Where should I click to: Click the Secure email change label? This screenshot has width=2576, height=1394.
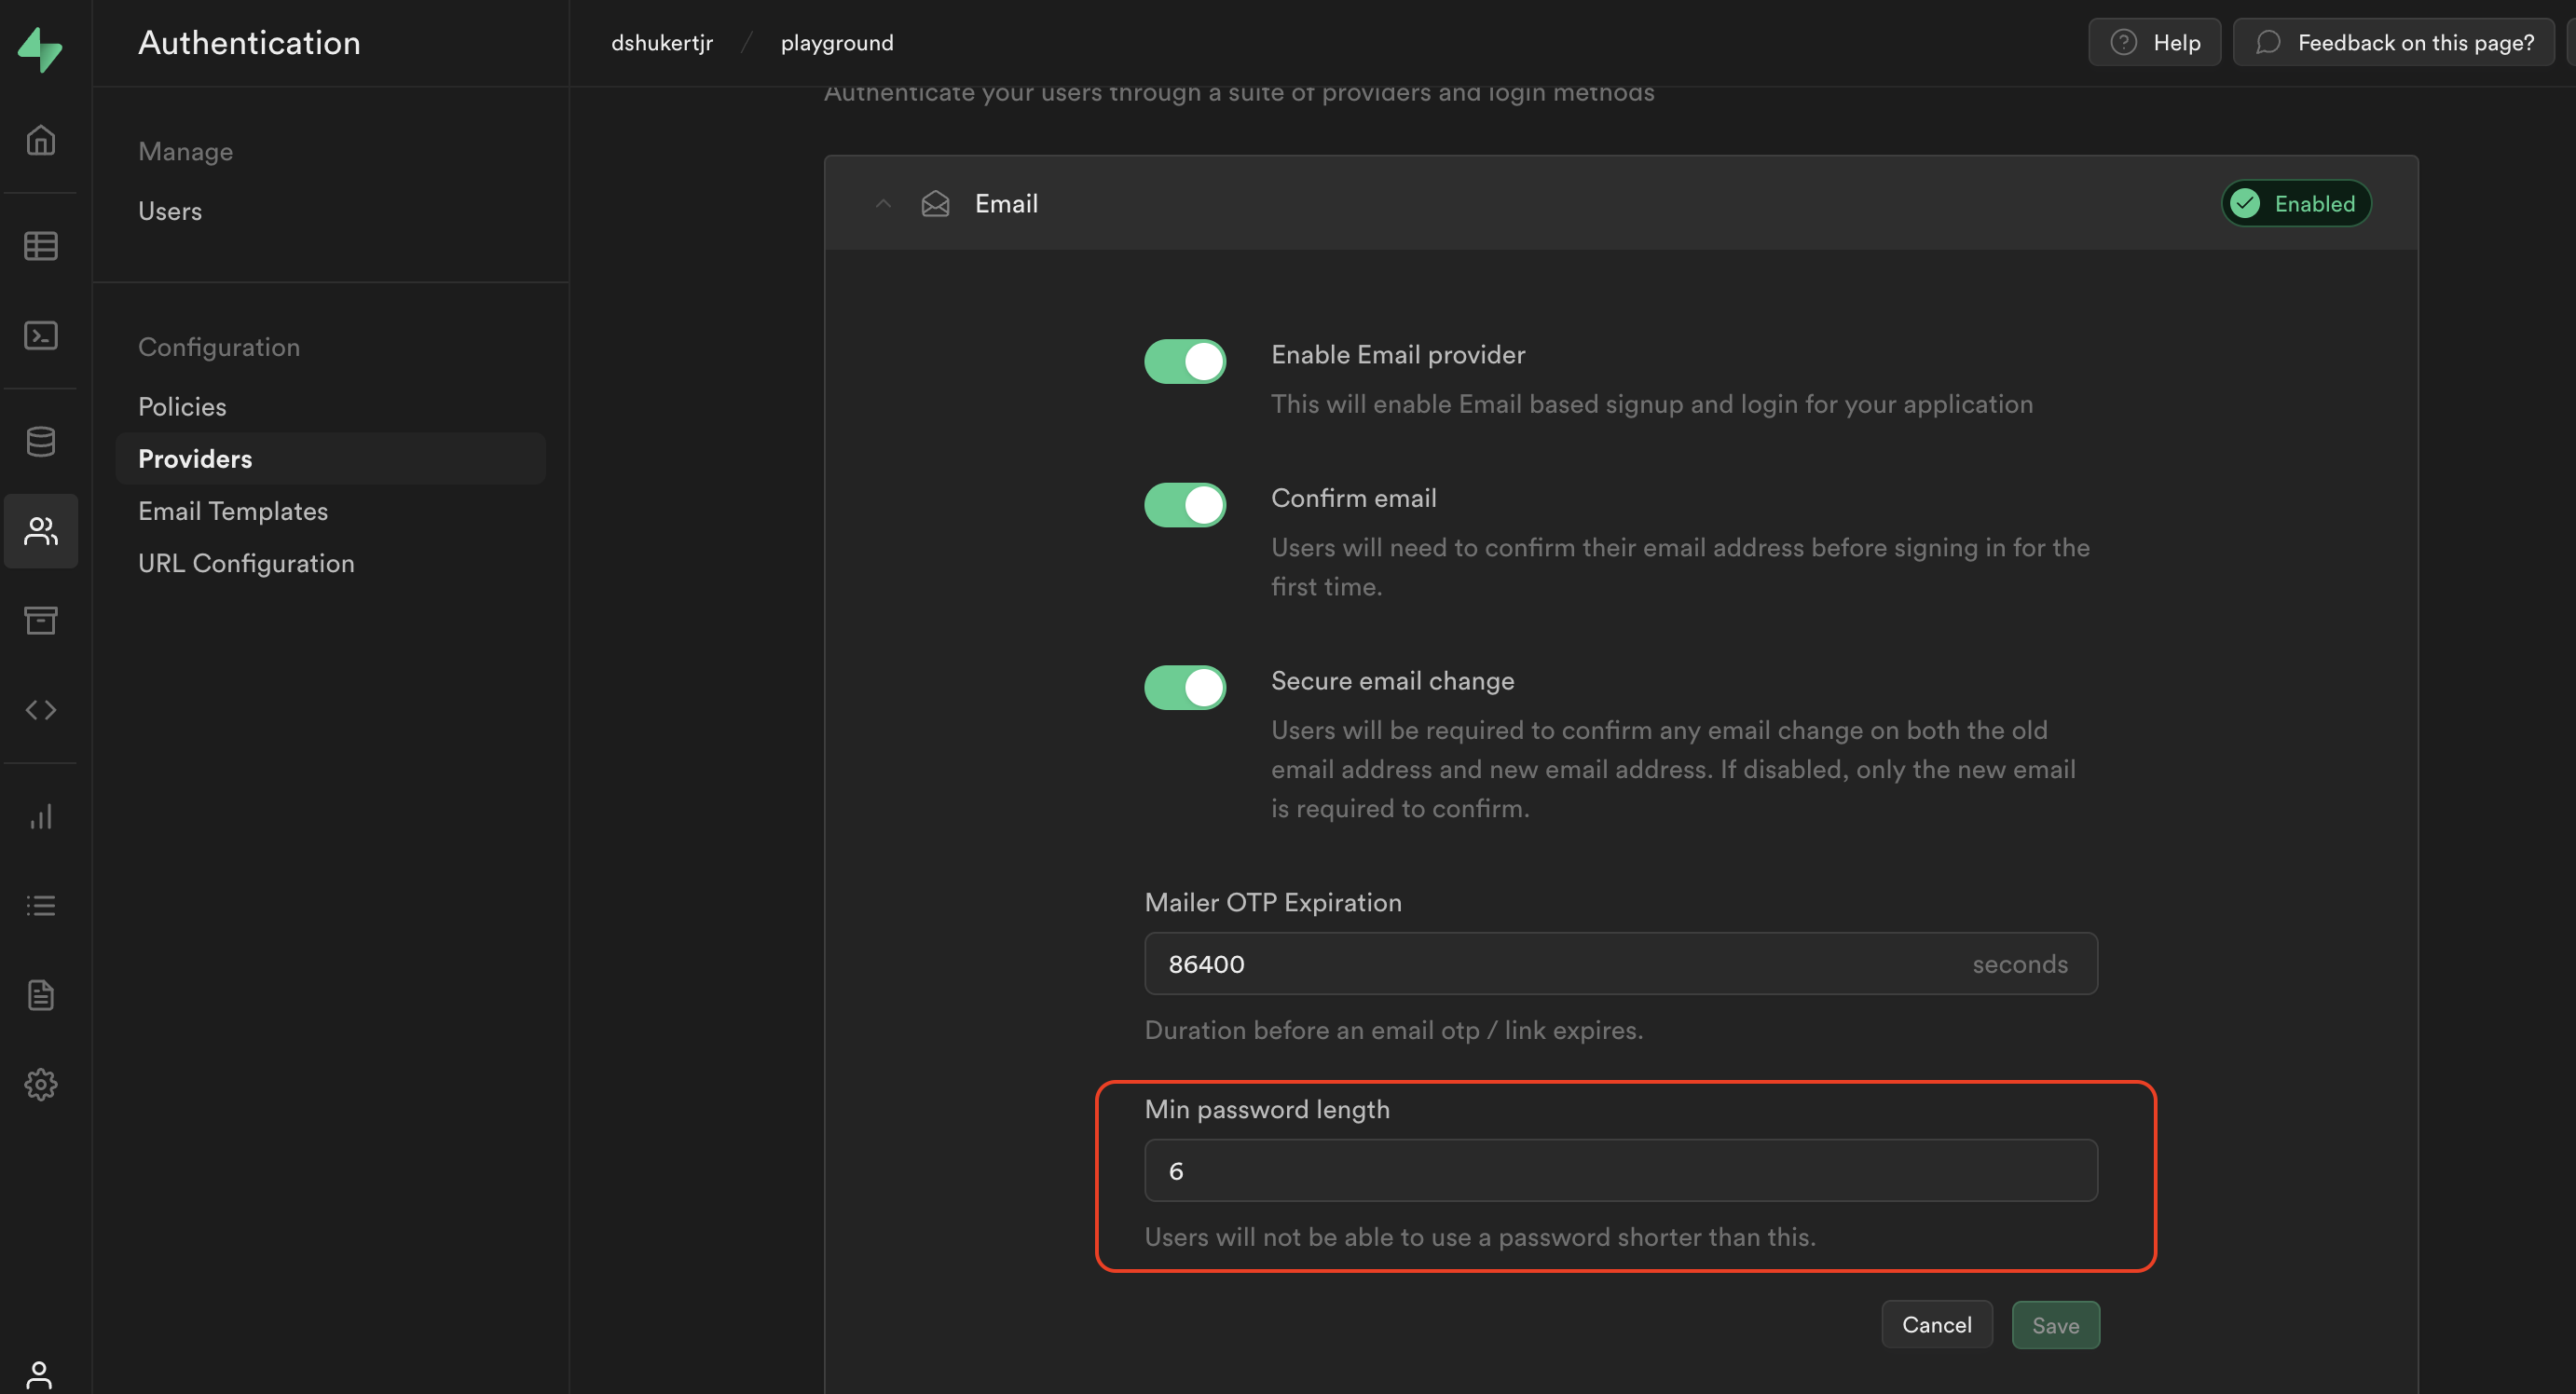coord(1392,680)
